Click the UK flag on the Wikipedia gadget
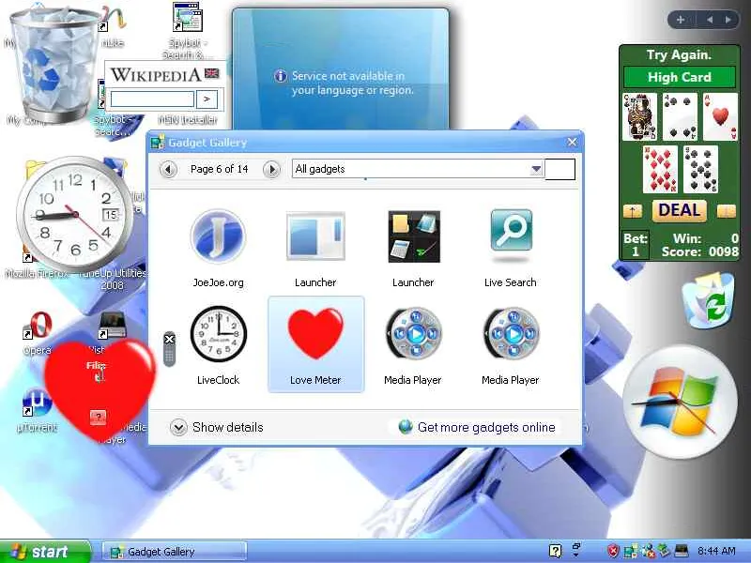The width and height of the screenshot is (751, 563). click(x=212, y=73)
